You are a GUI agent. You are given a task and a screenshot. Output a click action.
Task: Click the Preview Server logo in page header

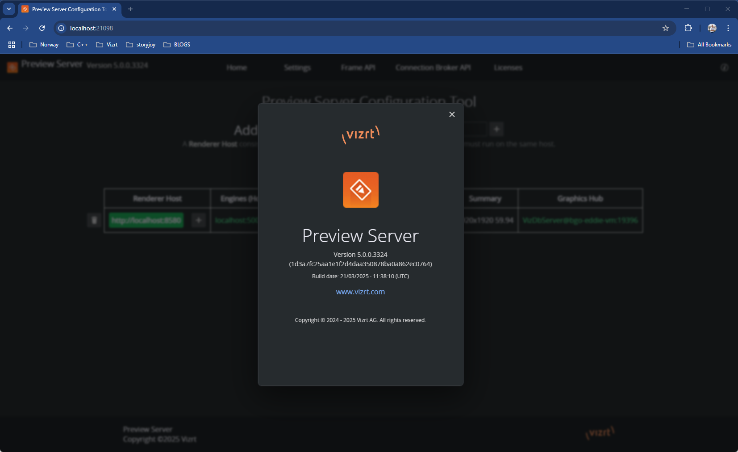pyautogui.click(x=13, y=67)
